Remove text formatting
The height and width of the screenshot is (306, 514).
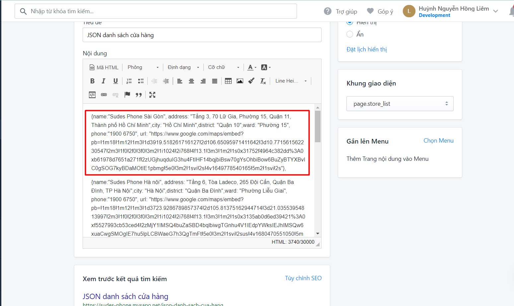click(263, 81)
